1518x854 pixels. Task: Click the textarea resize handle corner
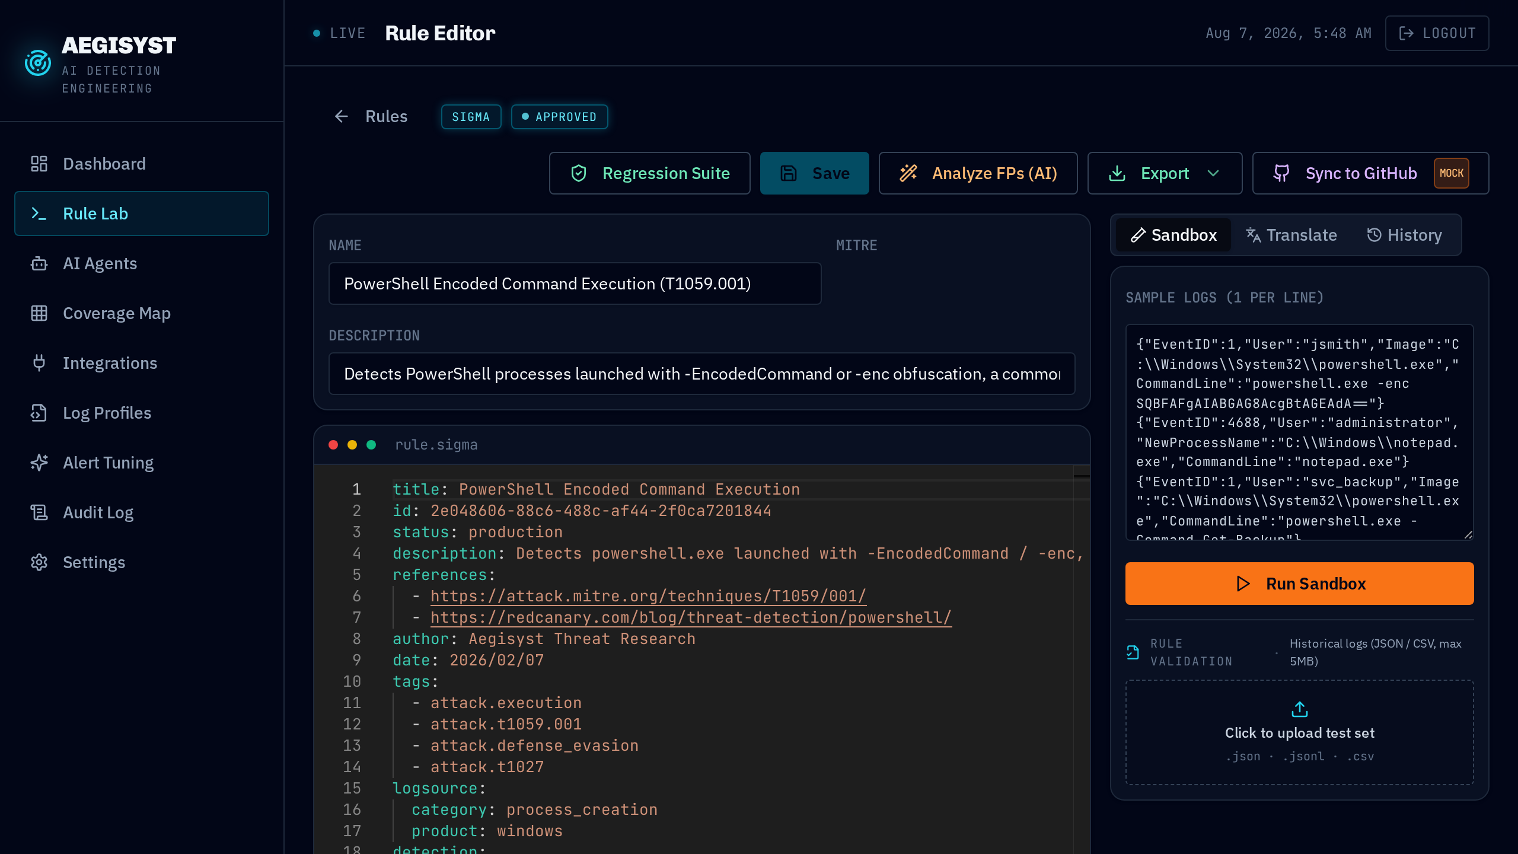[x=1468, y=535]
